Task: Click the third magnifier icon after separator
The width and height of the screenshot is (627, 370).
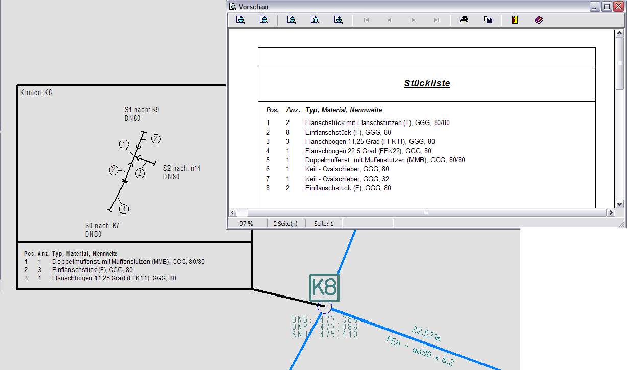Action: (x=292, y=20)
